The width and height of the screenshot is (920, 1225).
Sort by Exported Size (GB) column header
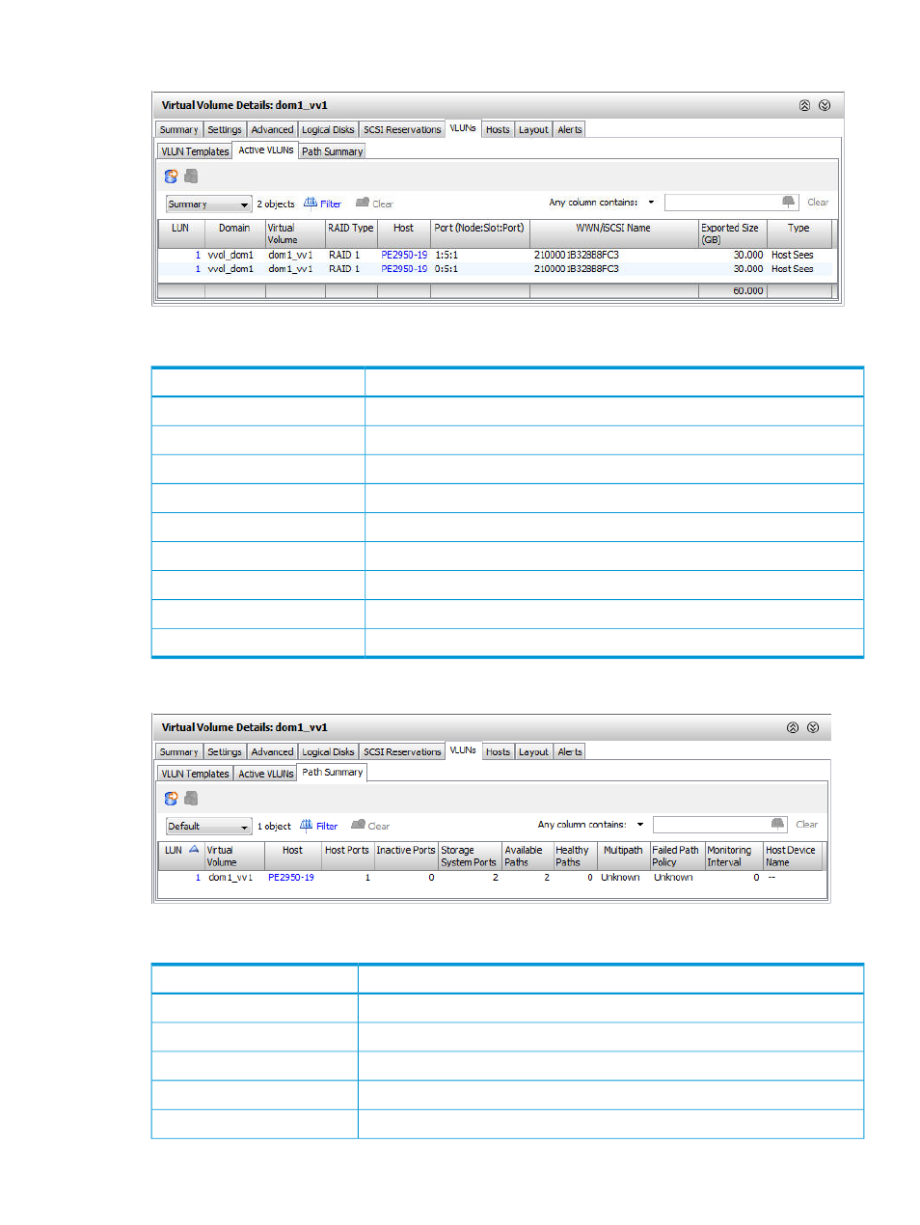tap(732, 233)
